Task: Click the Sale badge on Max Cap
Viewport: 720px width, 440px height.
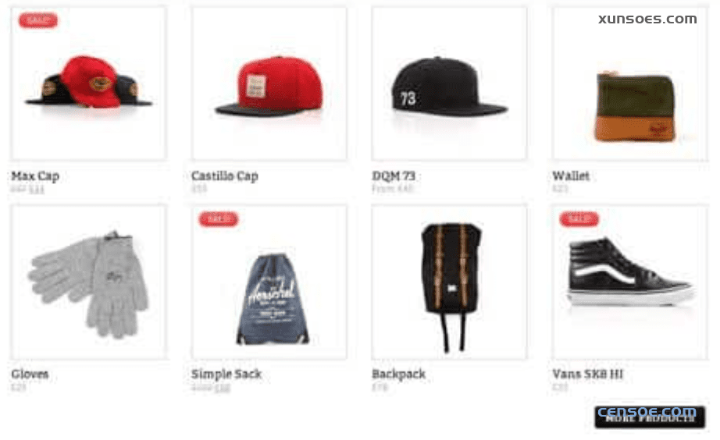Action: click(x=38, y=20)
